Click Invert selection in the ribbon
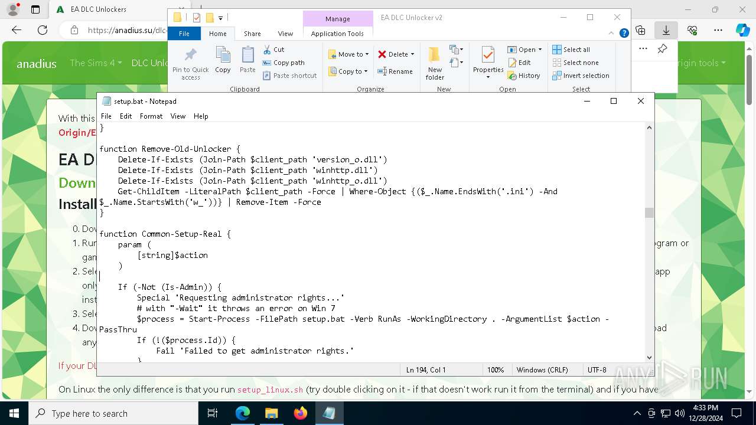756x425 pixels. tap(581, 76)
